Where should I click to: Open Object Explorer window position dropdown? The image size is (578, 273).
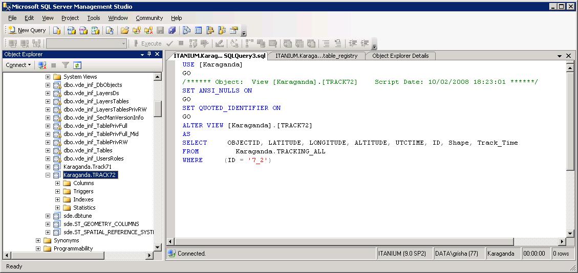[142, 55]
